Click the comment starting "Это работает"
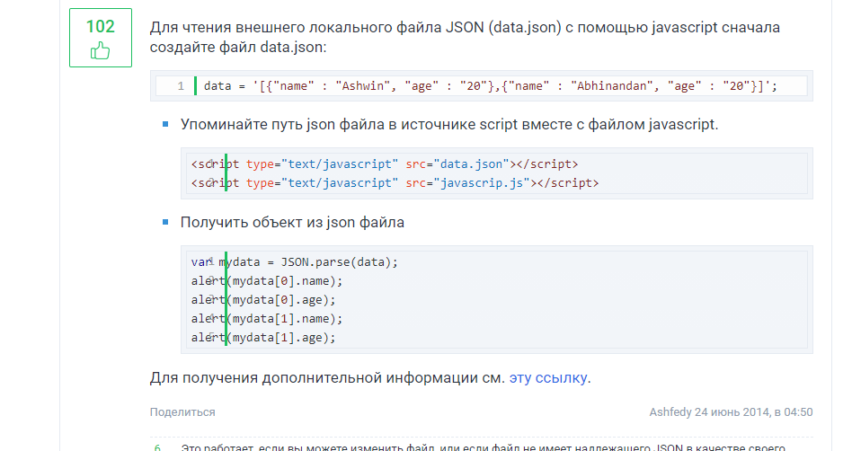The image size is (852, 451). click(x=484, y=447)
